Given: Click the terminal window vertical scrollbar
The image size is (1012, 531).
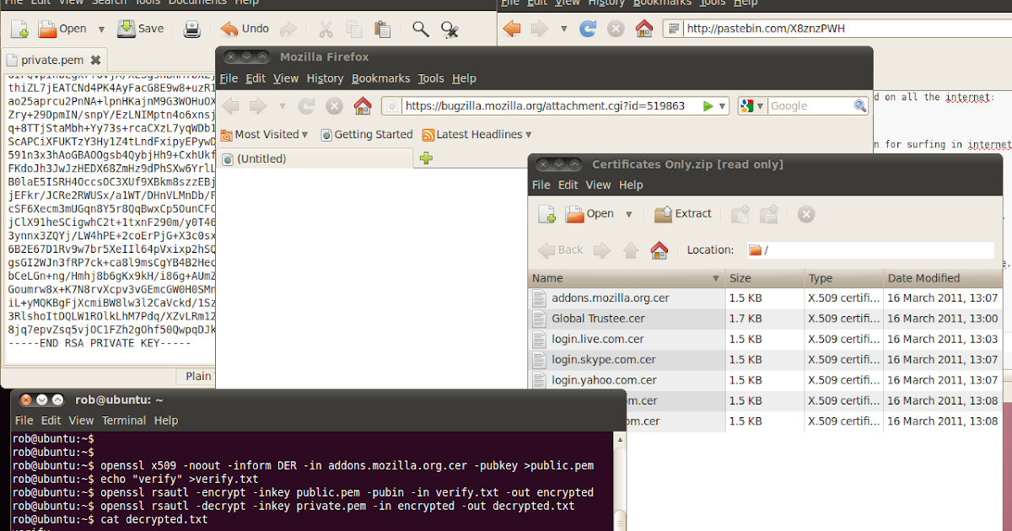Looking at the screenshot, I should click(x=620, y=481).
